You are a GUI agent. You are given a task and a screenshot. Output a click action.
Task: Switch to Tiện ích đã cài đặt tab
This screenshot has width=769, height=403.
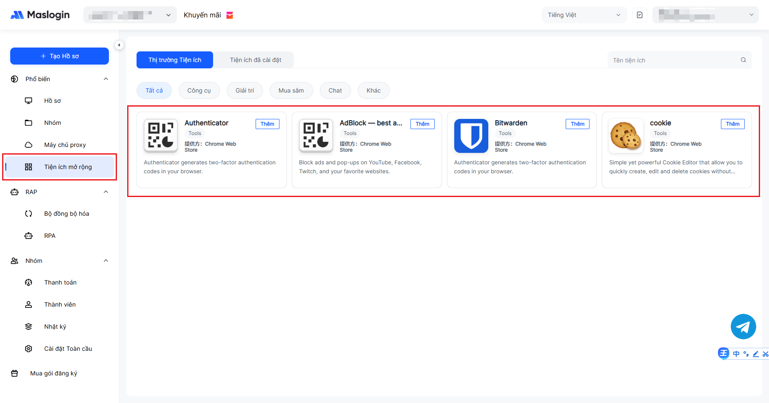255,60
